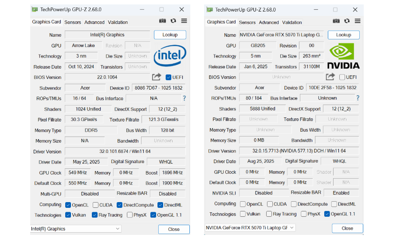Image resolution: width=397 pixels, height=238 pixels.
Task: Toggle OpenCL checkbox in NVIDIA window
Action: click(x=243, y=204)
